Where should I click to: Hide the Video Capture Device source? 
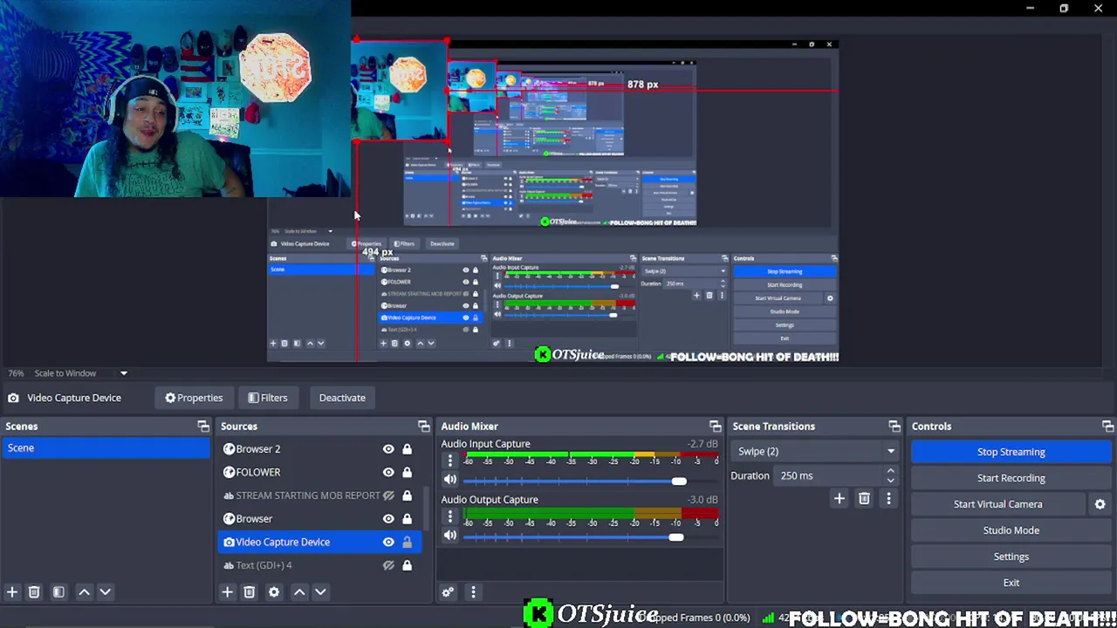click(x=388, y=543)
